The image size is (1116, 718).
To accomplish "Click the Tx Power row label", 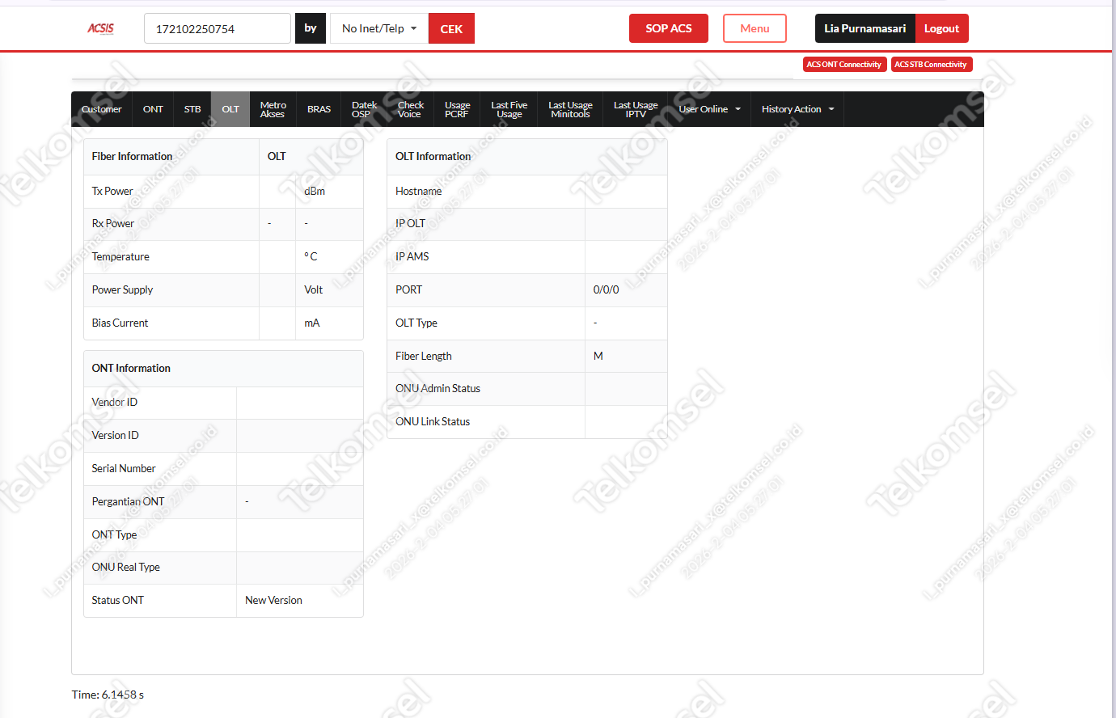I will tap(112, 192).
